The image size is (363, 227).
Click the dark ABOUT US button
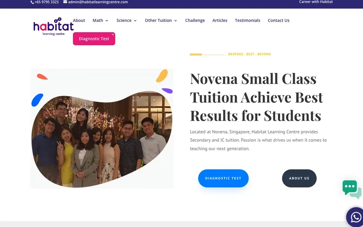click(x=299, y=178)
